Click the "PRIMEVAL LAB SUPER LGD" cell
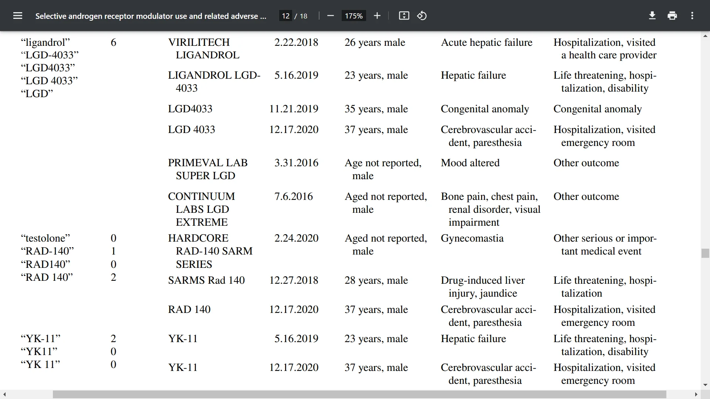The width and height of the screenshot is (710, 399). pyautogui.click(x=208, y=169)
